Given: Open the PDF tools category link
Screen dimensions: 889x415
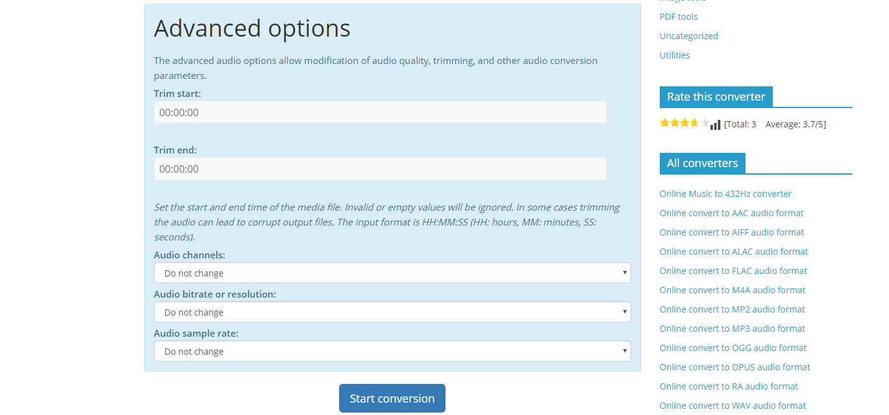Looking at the screenshot, I should [x=678, y=17].
